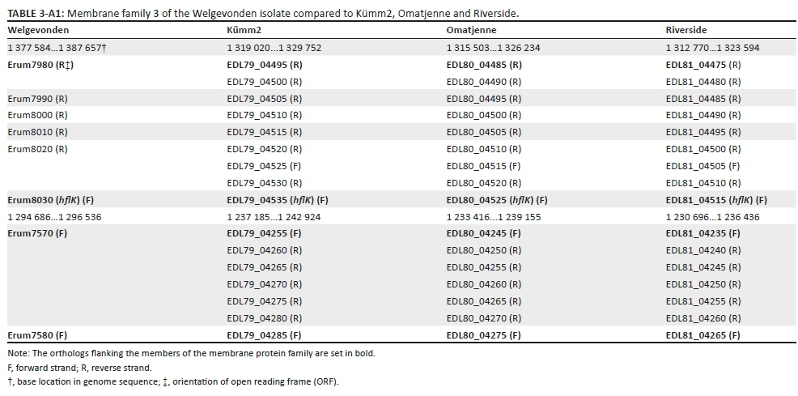Select the EDL81_04265 (F) cell
This screenshot has width=798, height=396.
(x=702, y=334)
